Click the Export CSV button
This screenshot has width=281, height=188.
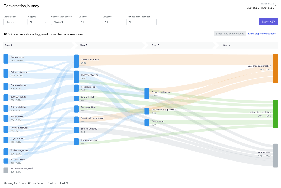(x=268, y=22)
